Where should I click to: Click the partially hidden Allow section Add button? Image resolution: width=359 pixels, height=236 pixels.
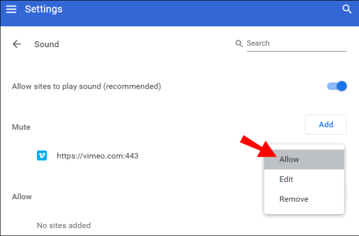[x=345, y=195]
